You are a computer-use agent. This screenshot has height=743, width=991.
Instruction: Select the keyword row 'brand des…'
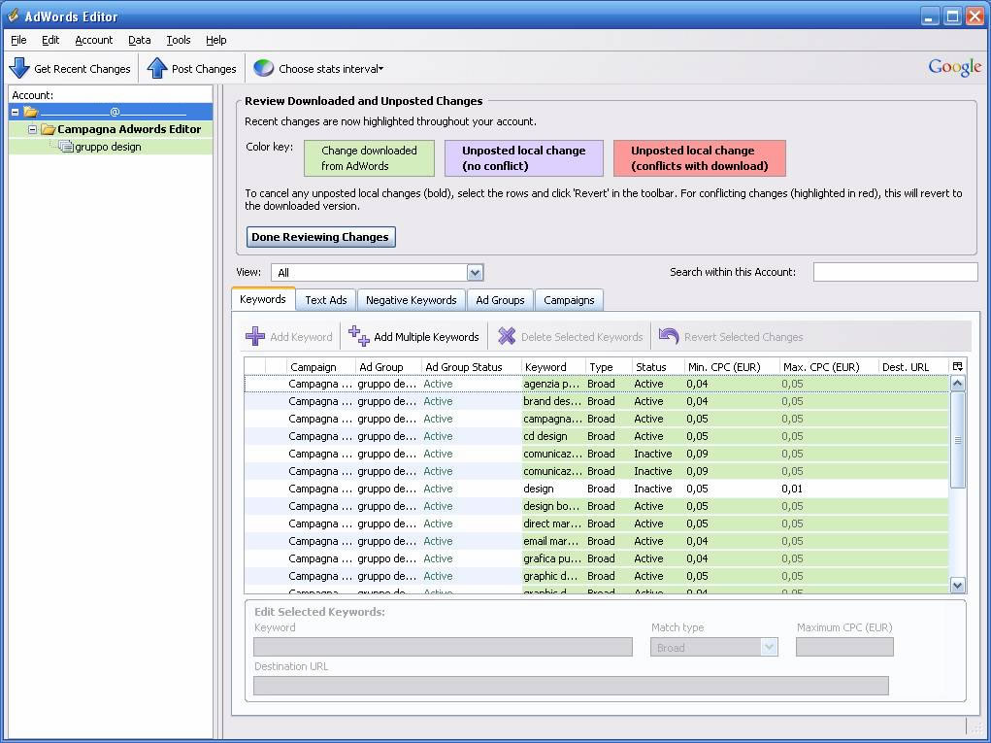pos(597,401)
